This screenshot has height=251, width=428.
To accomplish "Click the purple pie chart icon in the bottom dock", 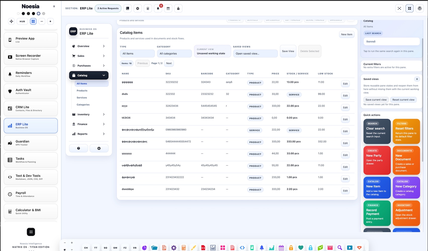I will tap(145, 248).
